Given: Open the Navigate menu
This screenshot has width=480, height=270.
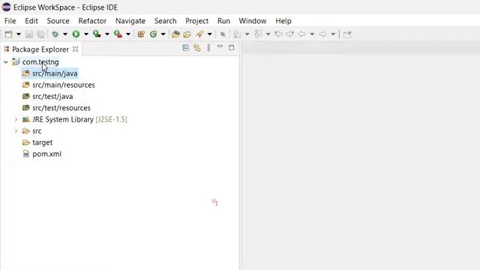Looking at the screenshot, I should tap(130, 21).
